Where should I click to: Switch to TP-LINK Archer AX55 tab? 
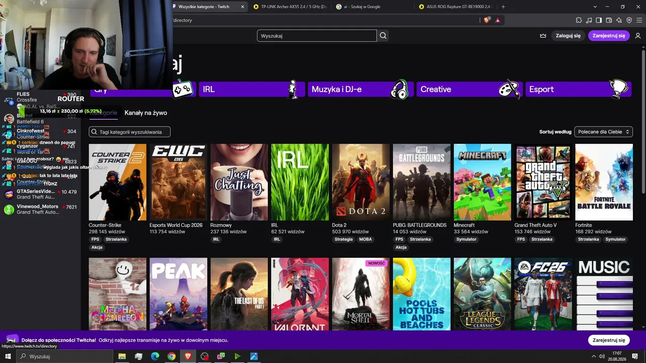click(290, 7)
